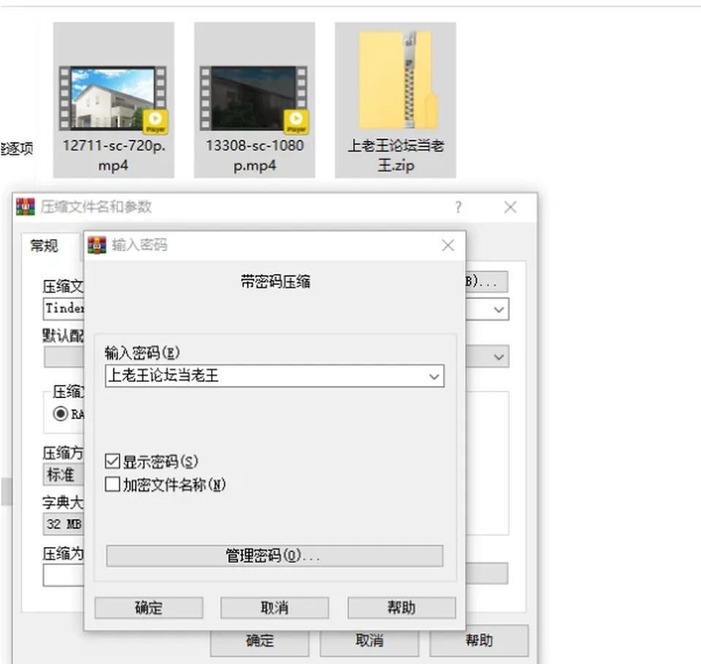Screen dimensions: 701x664
Task: Click the archive name field starting with Tinder
Action: 64,309
